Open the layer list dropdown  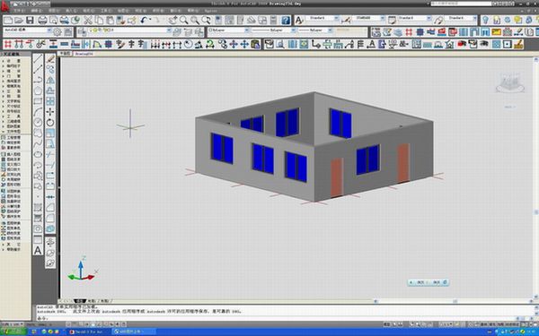(169, 30)
